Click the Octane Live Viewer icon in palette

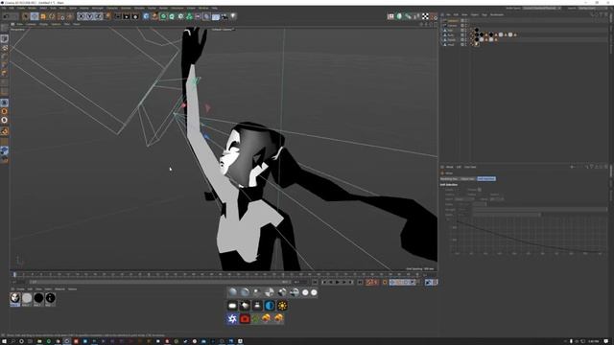[x=232, y=318]
